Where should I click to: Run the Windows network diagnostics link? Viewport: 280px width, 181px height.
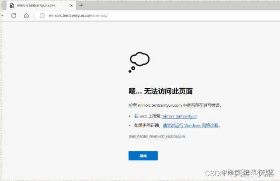click(x=191, y=125)
